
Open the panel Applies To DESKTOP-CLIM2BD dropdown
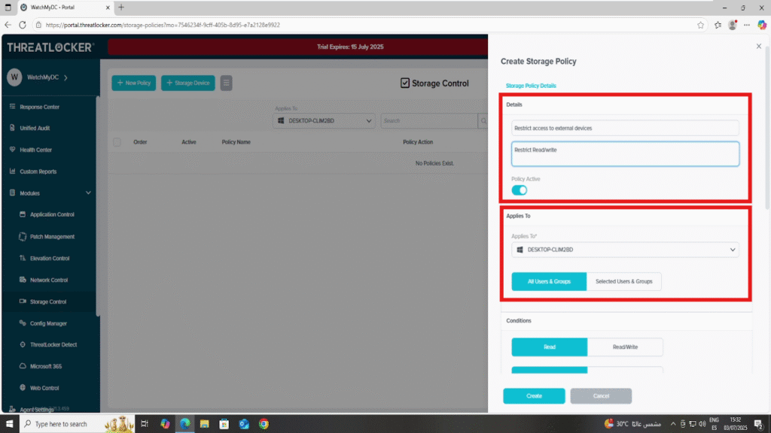(x=625, y=250)
